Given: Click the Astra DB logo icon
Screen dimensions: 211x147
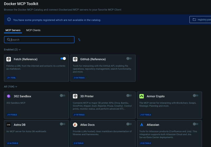Looking at the screenshot, I should (x=9, y=125).
